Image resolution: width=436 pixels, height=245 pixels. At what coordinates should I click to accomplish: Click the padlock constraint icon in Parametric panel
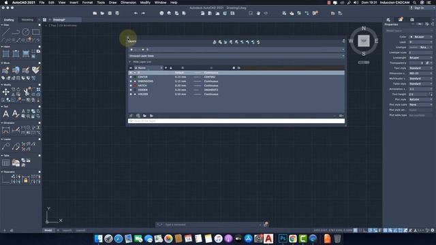click(x=26, y=180)
